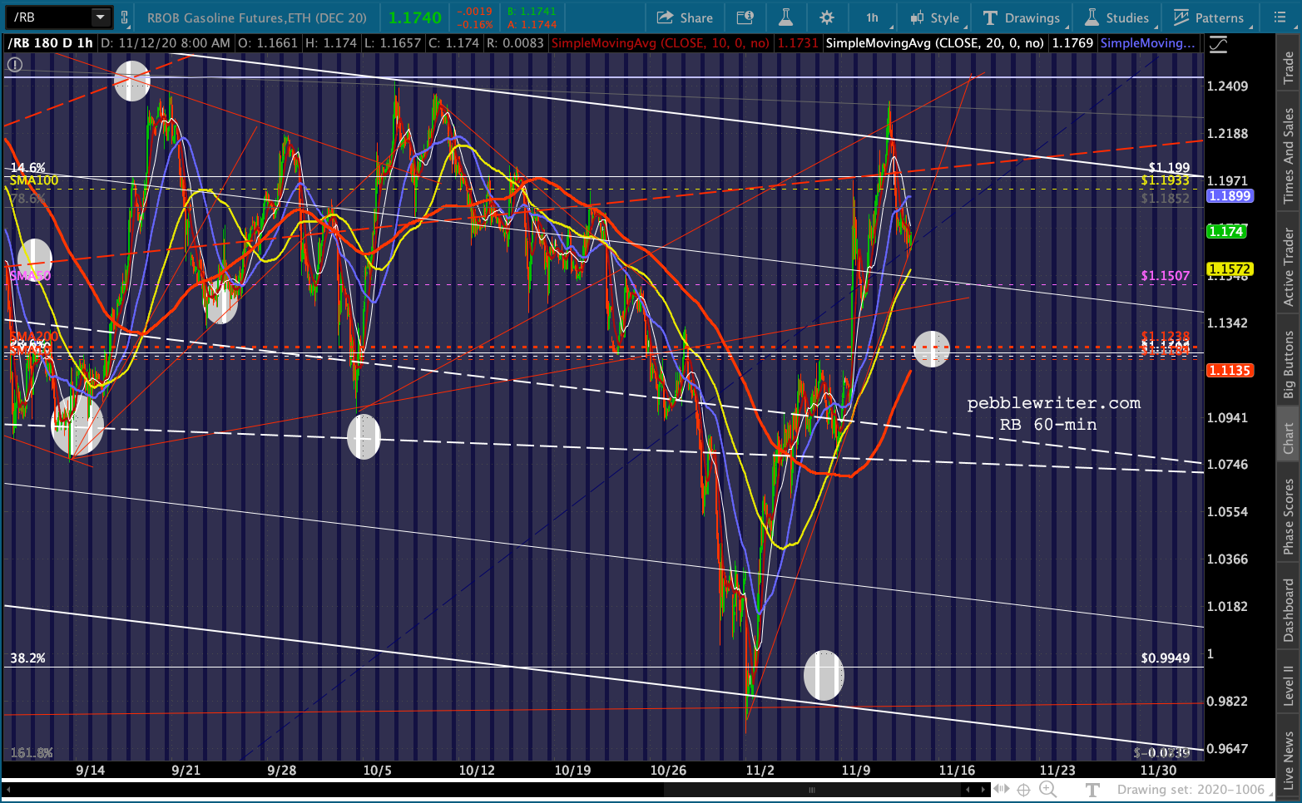Click the info alert circle on chart
The width and height of the screenshot is (1302, 803).
(x=14, y=65)
